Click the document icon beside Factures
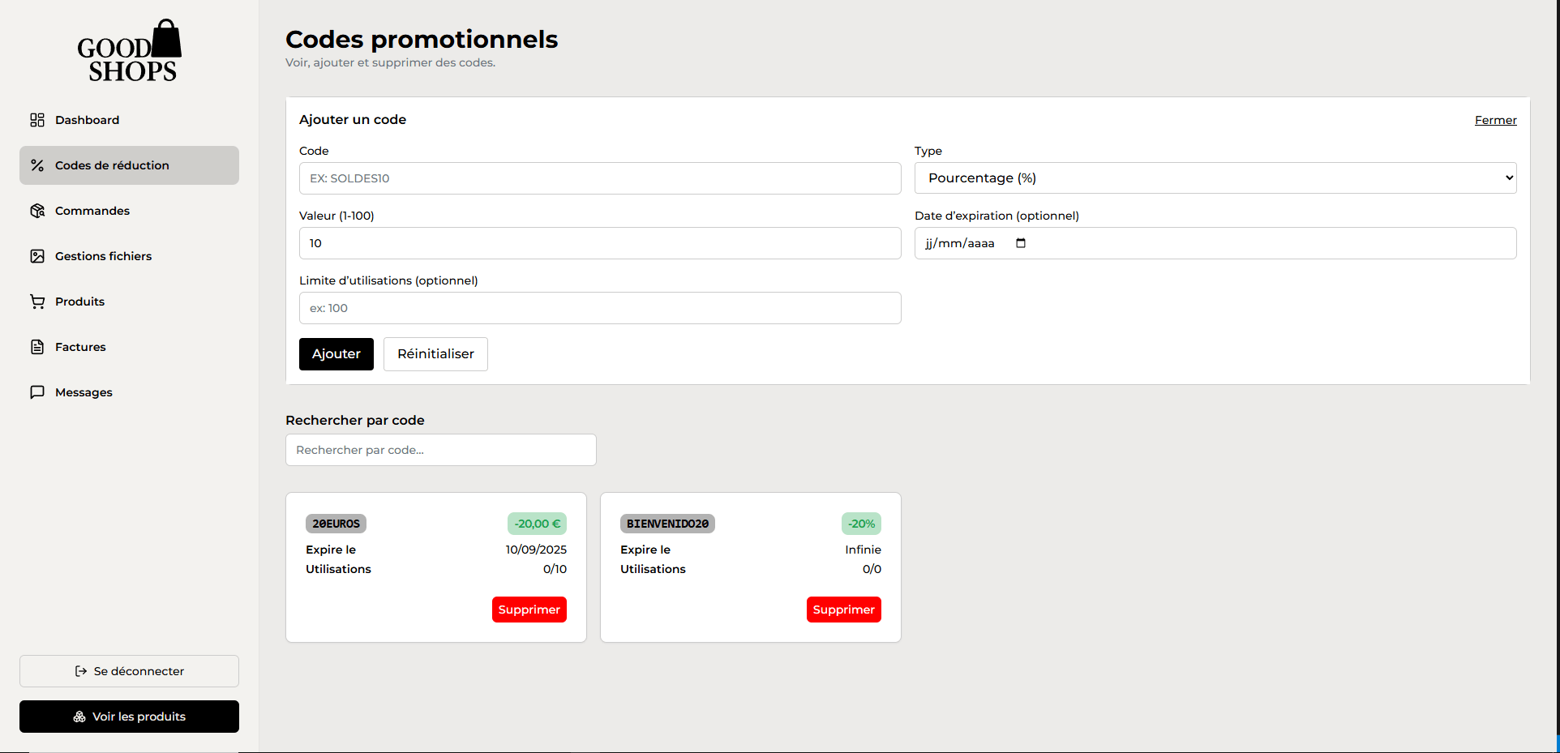The height and width of the screenshot is (753, 1560). tap(37, 347)
